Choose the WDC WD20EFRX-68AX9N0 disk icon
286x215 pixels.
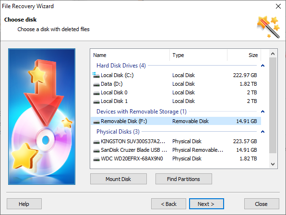coord(96,159)
